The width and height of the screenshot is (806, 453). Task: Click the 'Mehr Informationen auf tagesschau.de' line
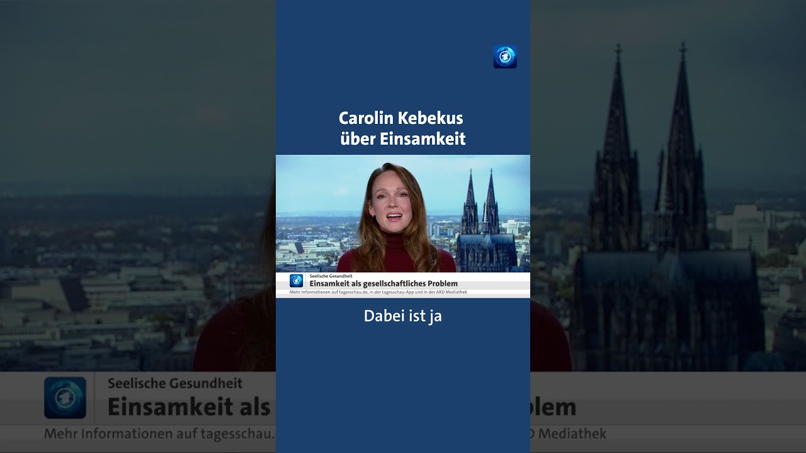click(378, 293)
